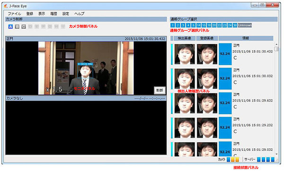This screenshot has height=172, width=284.
Task: Click 92.24 score of 15:01:29.632 entry
Action: 225,103
